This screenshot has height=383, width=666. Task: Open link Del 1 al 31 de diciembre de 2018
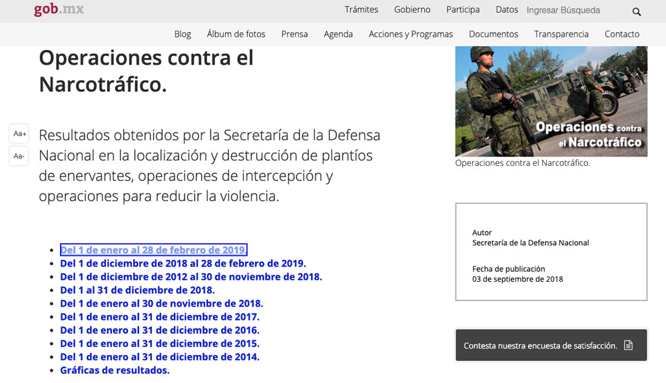pos(138,290)
